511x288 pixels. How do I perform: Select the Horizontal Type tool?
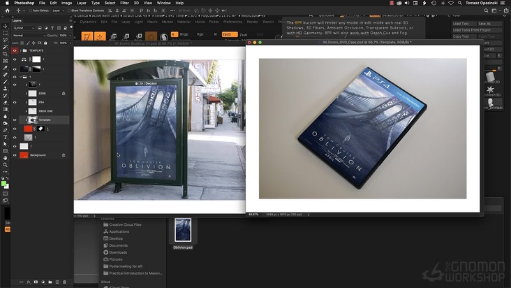coord(5,137)
